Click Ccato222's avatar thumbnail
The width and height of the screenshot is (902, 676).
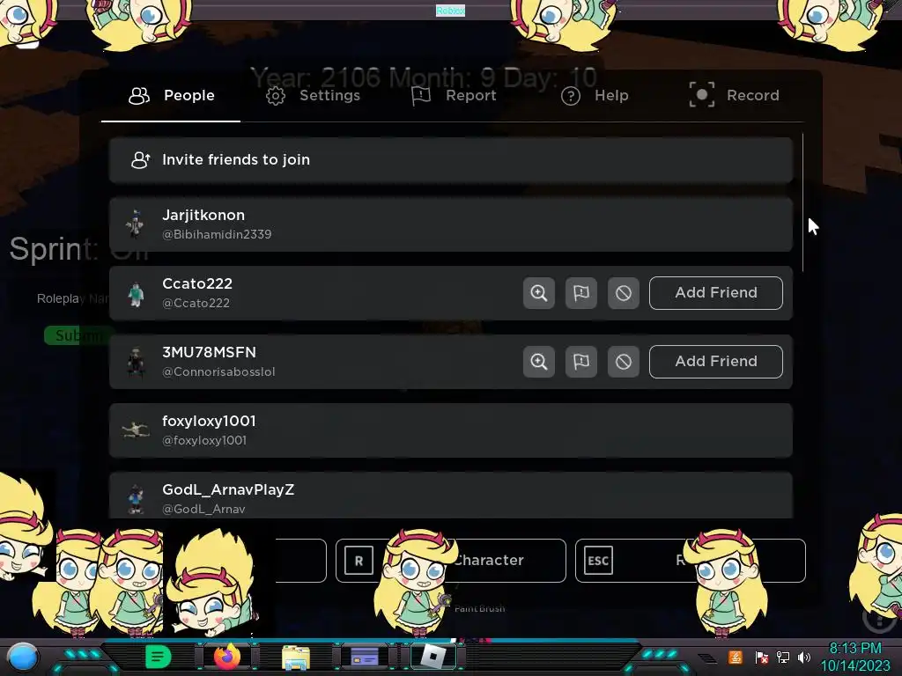136,294
